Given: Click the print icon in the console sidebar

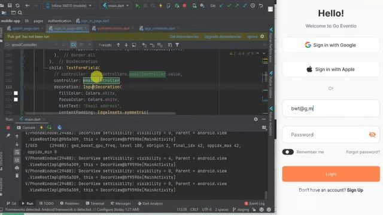Looking at the screenshot, I should pos(17,168).
